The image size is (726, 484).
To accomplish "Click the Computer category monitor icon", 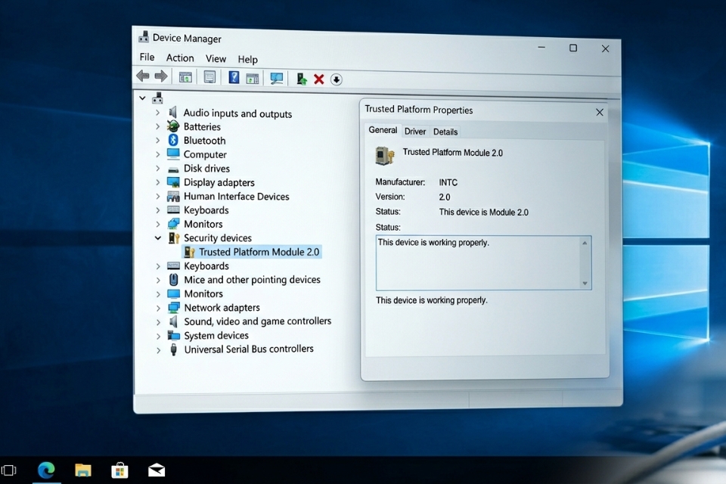I will 173,154.
